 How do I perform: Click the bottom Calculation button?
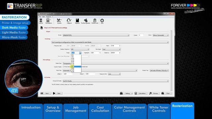[141, 93]
